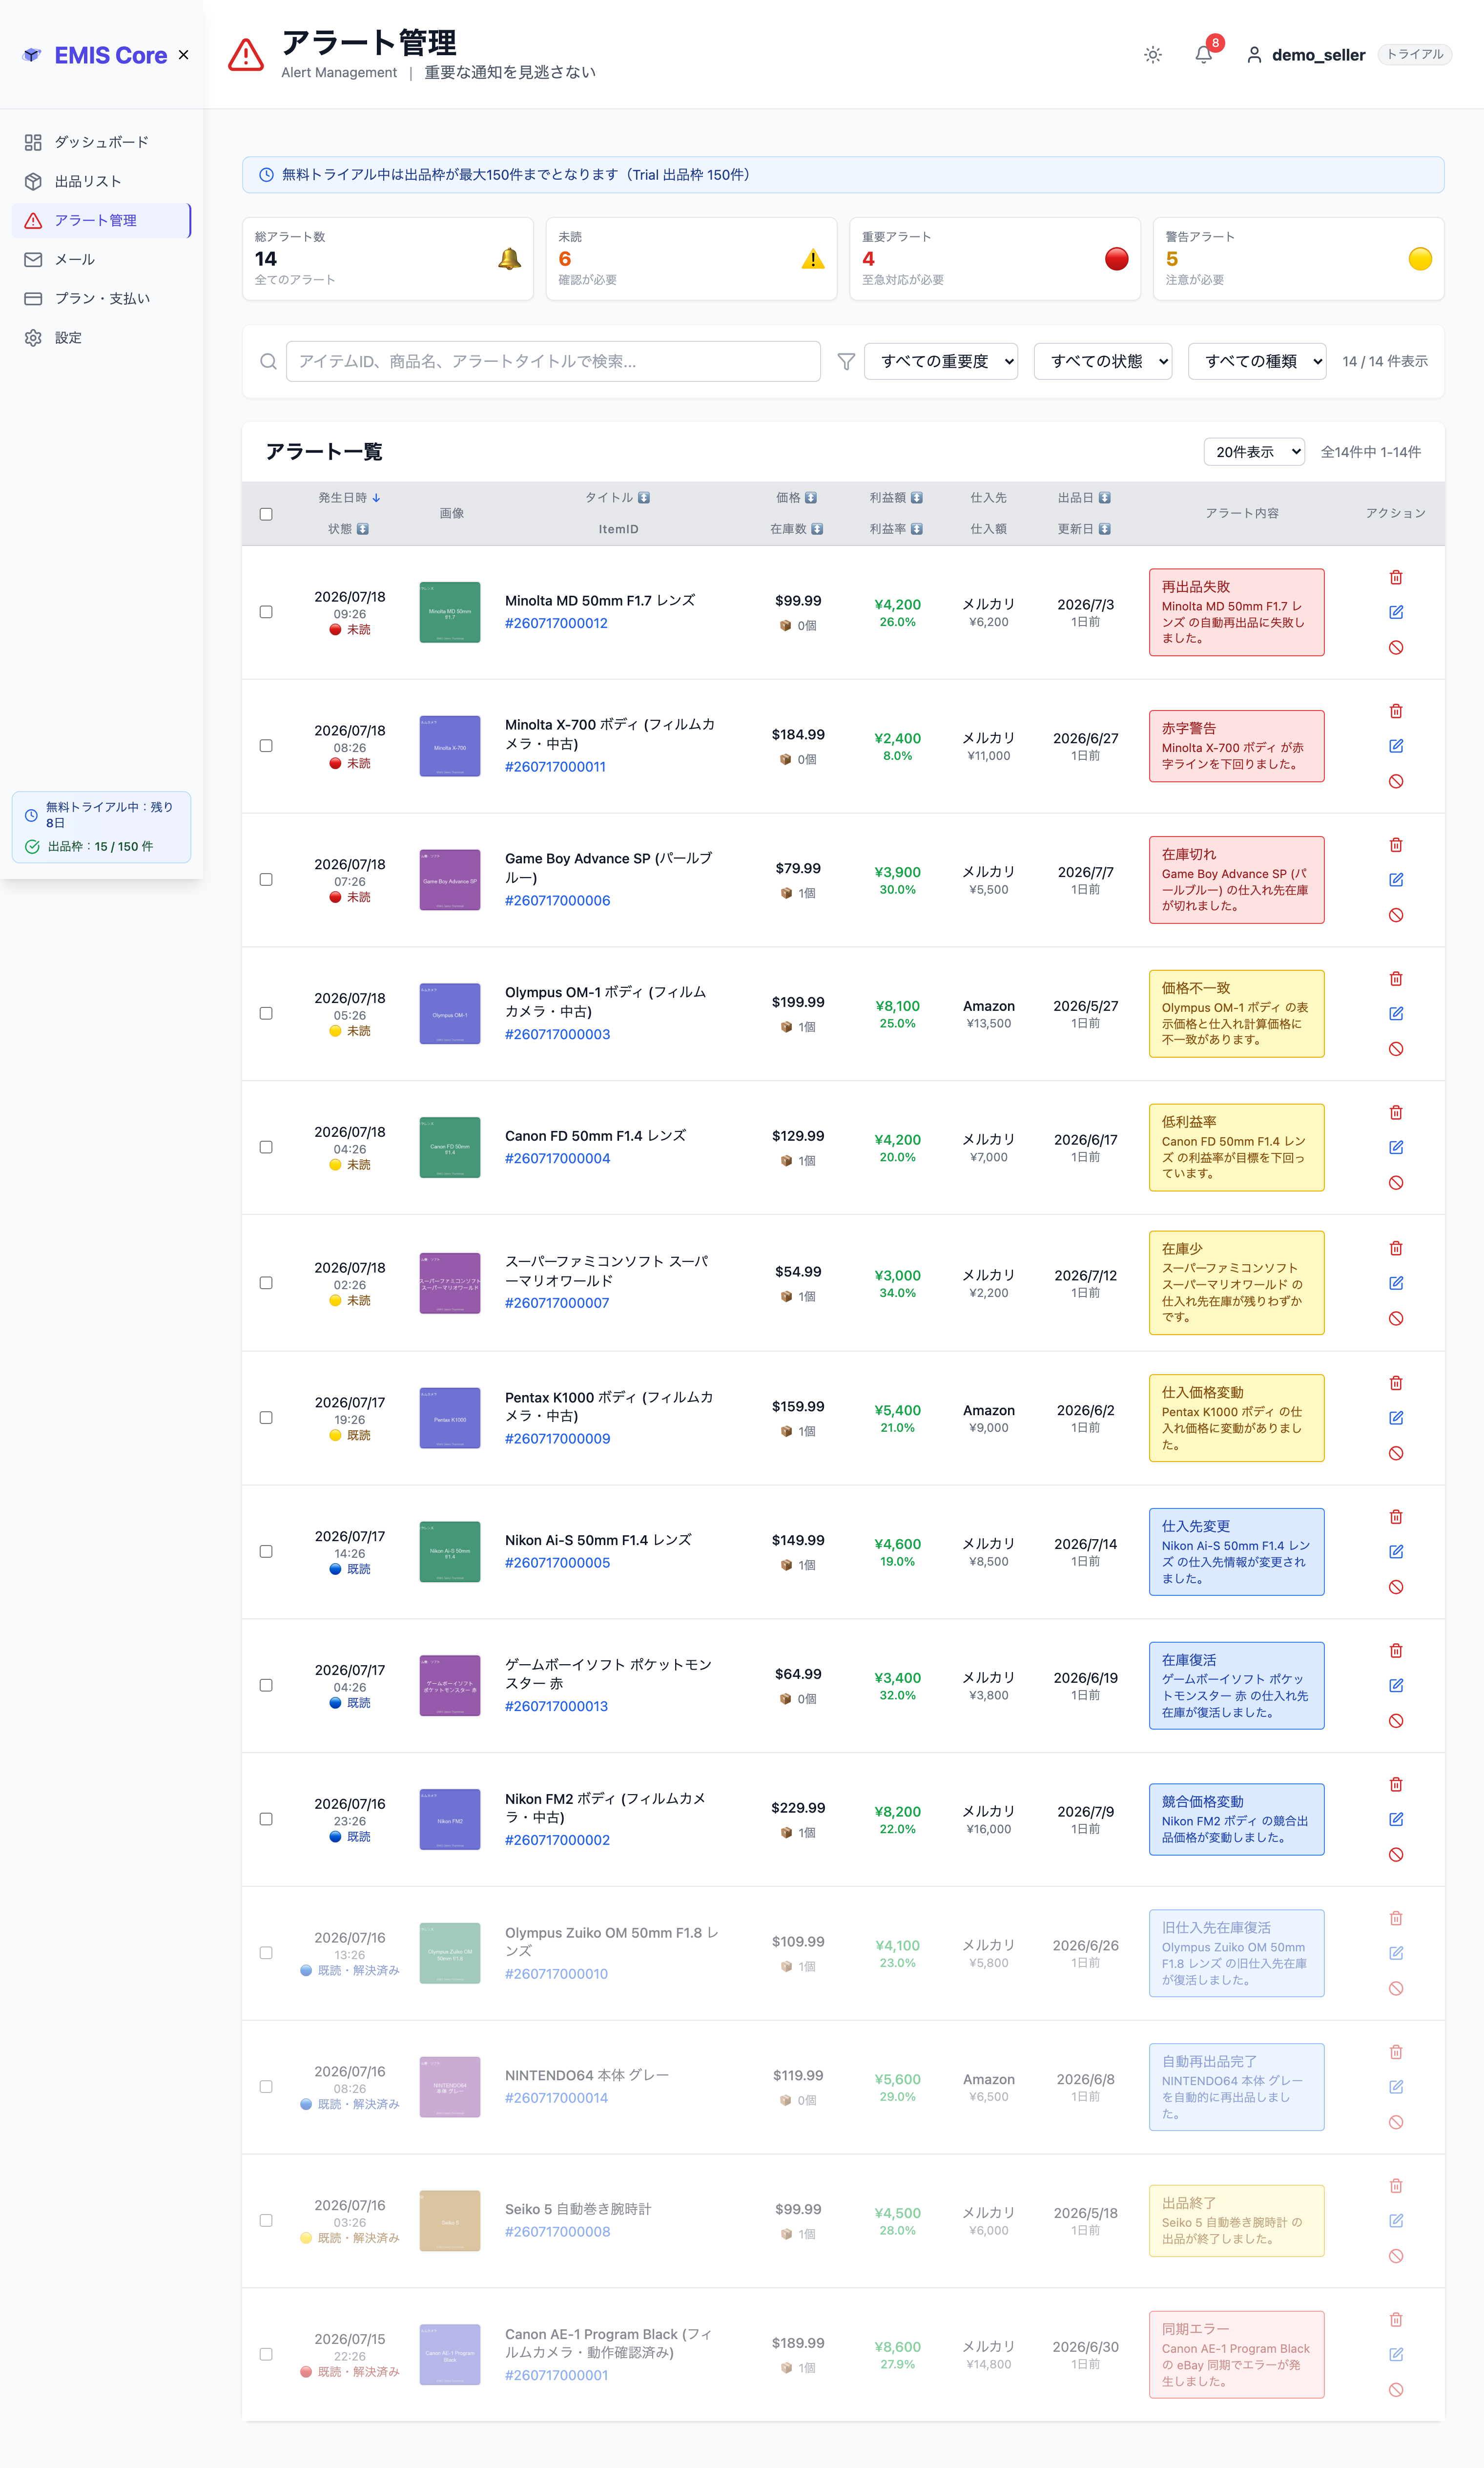
Task: Sort by 発生日時 column
Action: pos(349,497)
